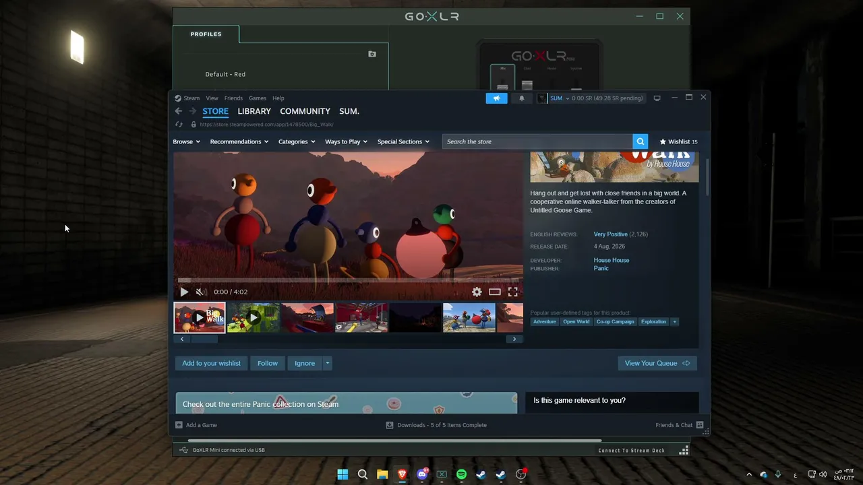Open the House House developer link
Image resolution: width=863 pixels, height=485 pixels.
point(612,260)
